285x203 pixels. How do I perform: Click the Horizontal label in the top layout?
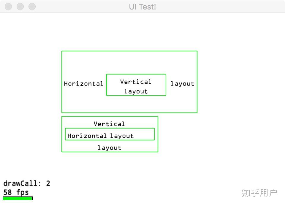(83, 84)
